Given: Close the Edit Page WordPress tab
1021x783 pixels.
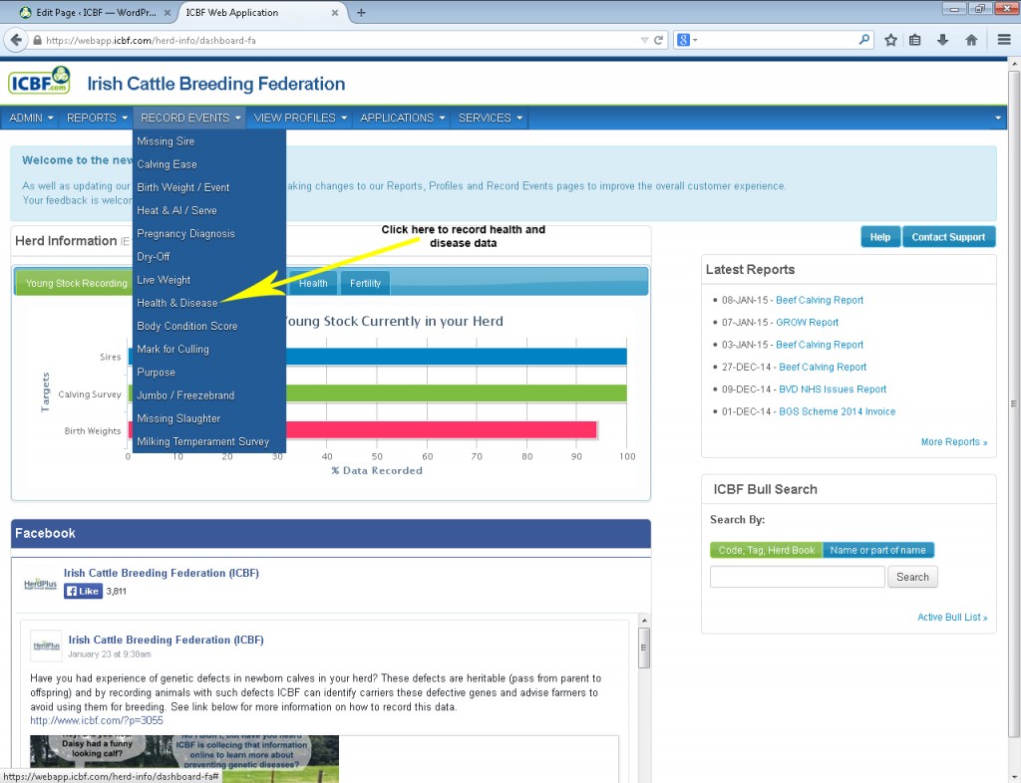Looking at the screenshot, I should [x=167, y=12].
